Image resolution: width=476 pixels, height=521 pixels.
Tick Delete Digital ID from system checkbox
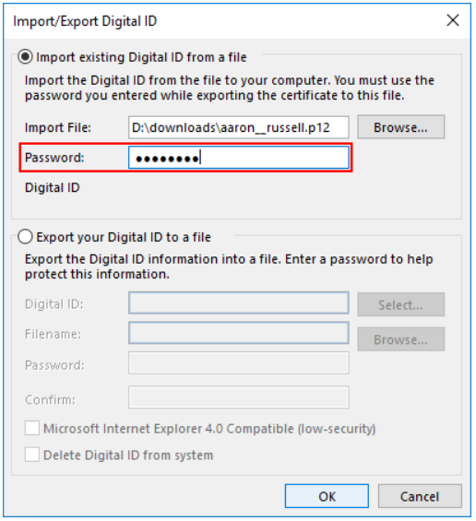[32, 455]
